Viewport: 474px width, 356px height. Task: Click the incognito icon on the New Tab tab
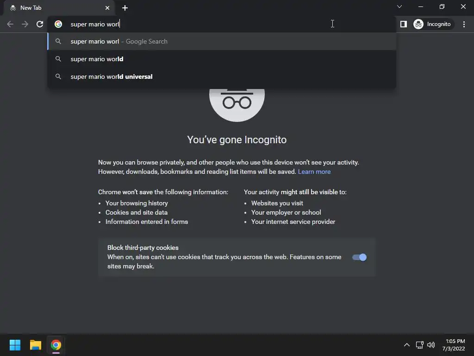click(x=12, y=8)
